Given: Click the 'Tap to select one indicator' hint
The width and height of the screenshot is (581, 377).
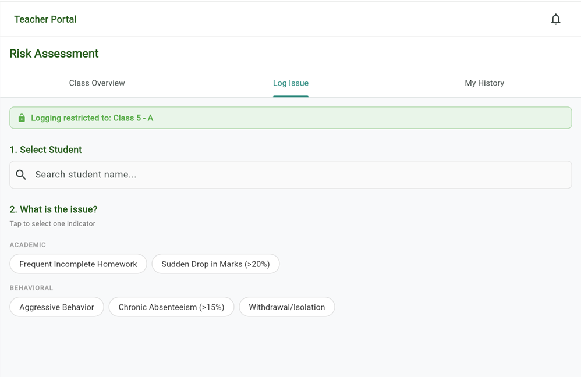Looking at the screenshot, I should pyautogui.click(x=52, y=224).
